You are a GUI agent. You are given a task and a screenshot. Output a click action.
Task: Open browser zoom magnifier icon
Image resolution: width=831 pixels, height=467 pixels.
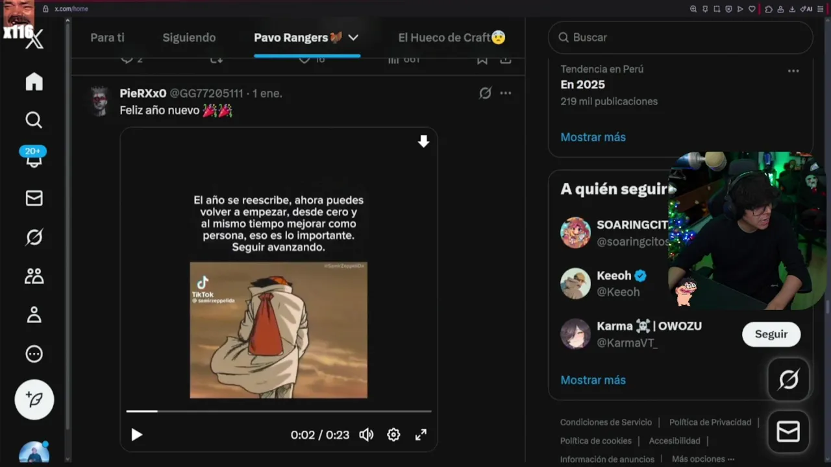tap(693, 9)
